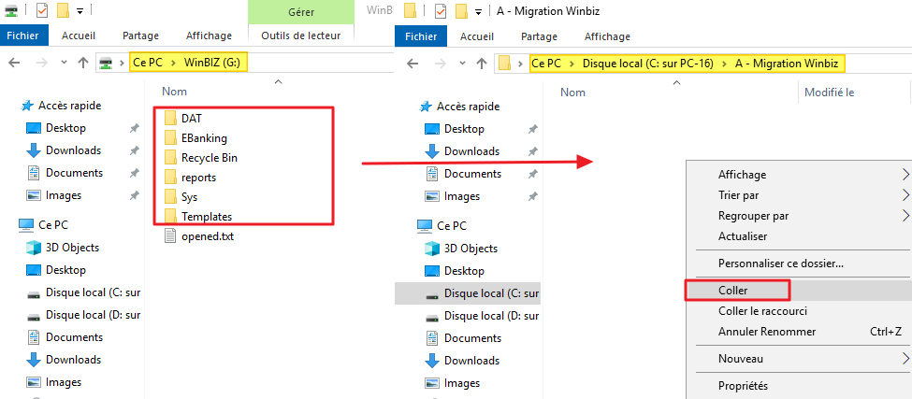
Task: Click the opened.txt file icon
Action: point(169,235)
